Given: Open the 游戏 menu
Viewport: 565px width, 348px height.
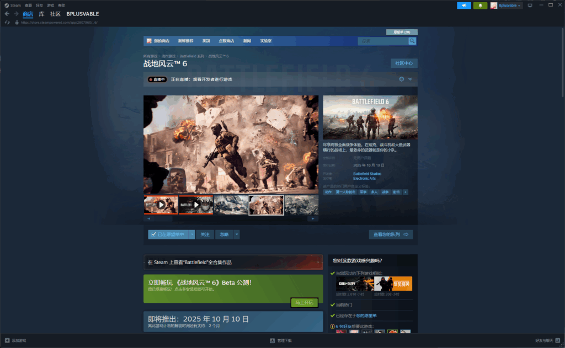Looking at the screenshot, I should 50,6.
